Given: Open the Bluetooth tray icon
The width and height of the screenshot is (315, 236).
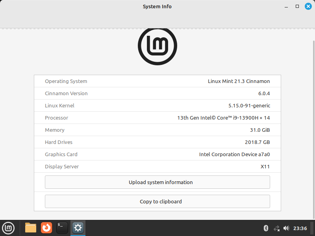Looking at the screenshot, I should (x=266, y=228).
